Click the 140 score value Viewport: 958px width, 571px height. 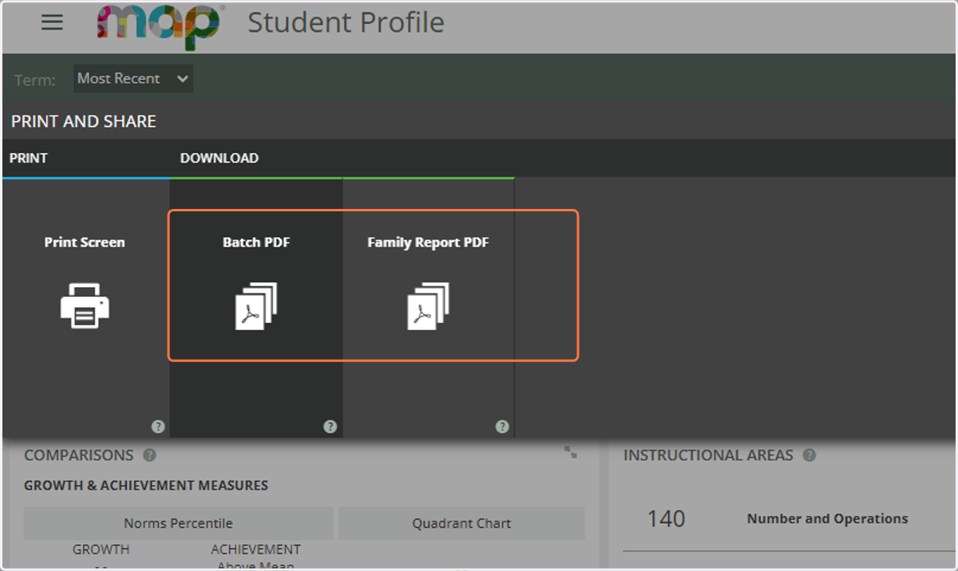666,519
